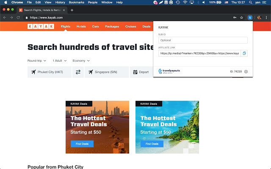This screenshot has height=169, width=271.
Task: Click Find Deals on beach banner
Action: point(152,144)
